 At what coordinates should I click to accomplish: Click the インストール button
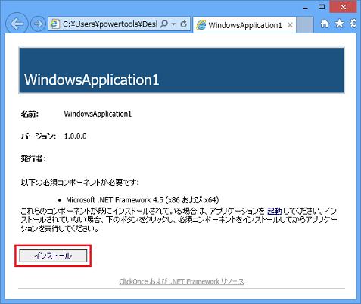(53, 256)
